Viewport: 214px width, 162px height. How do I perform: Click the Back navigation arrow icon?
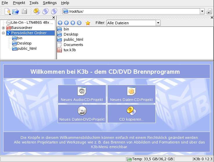click(x=66, y=23)
